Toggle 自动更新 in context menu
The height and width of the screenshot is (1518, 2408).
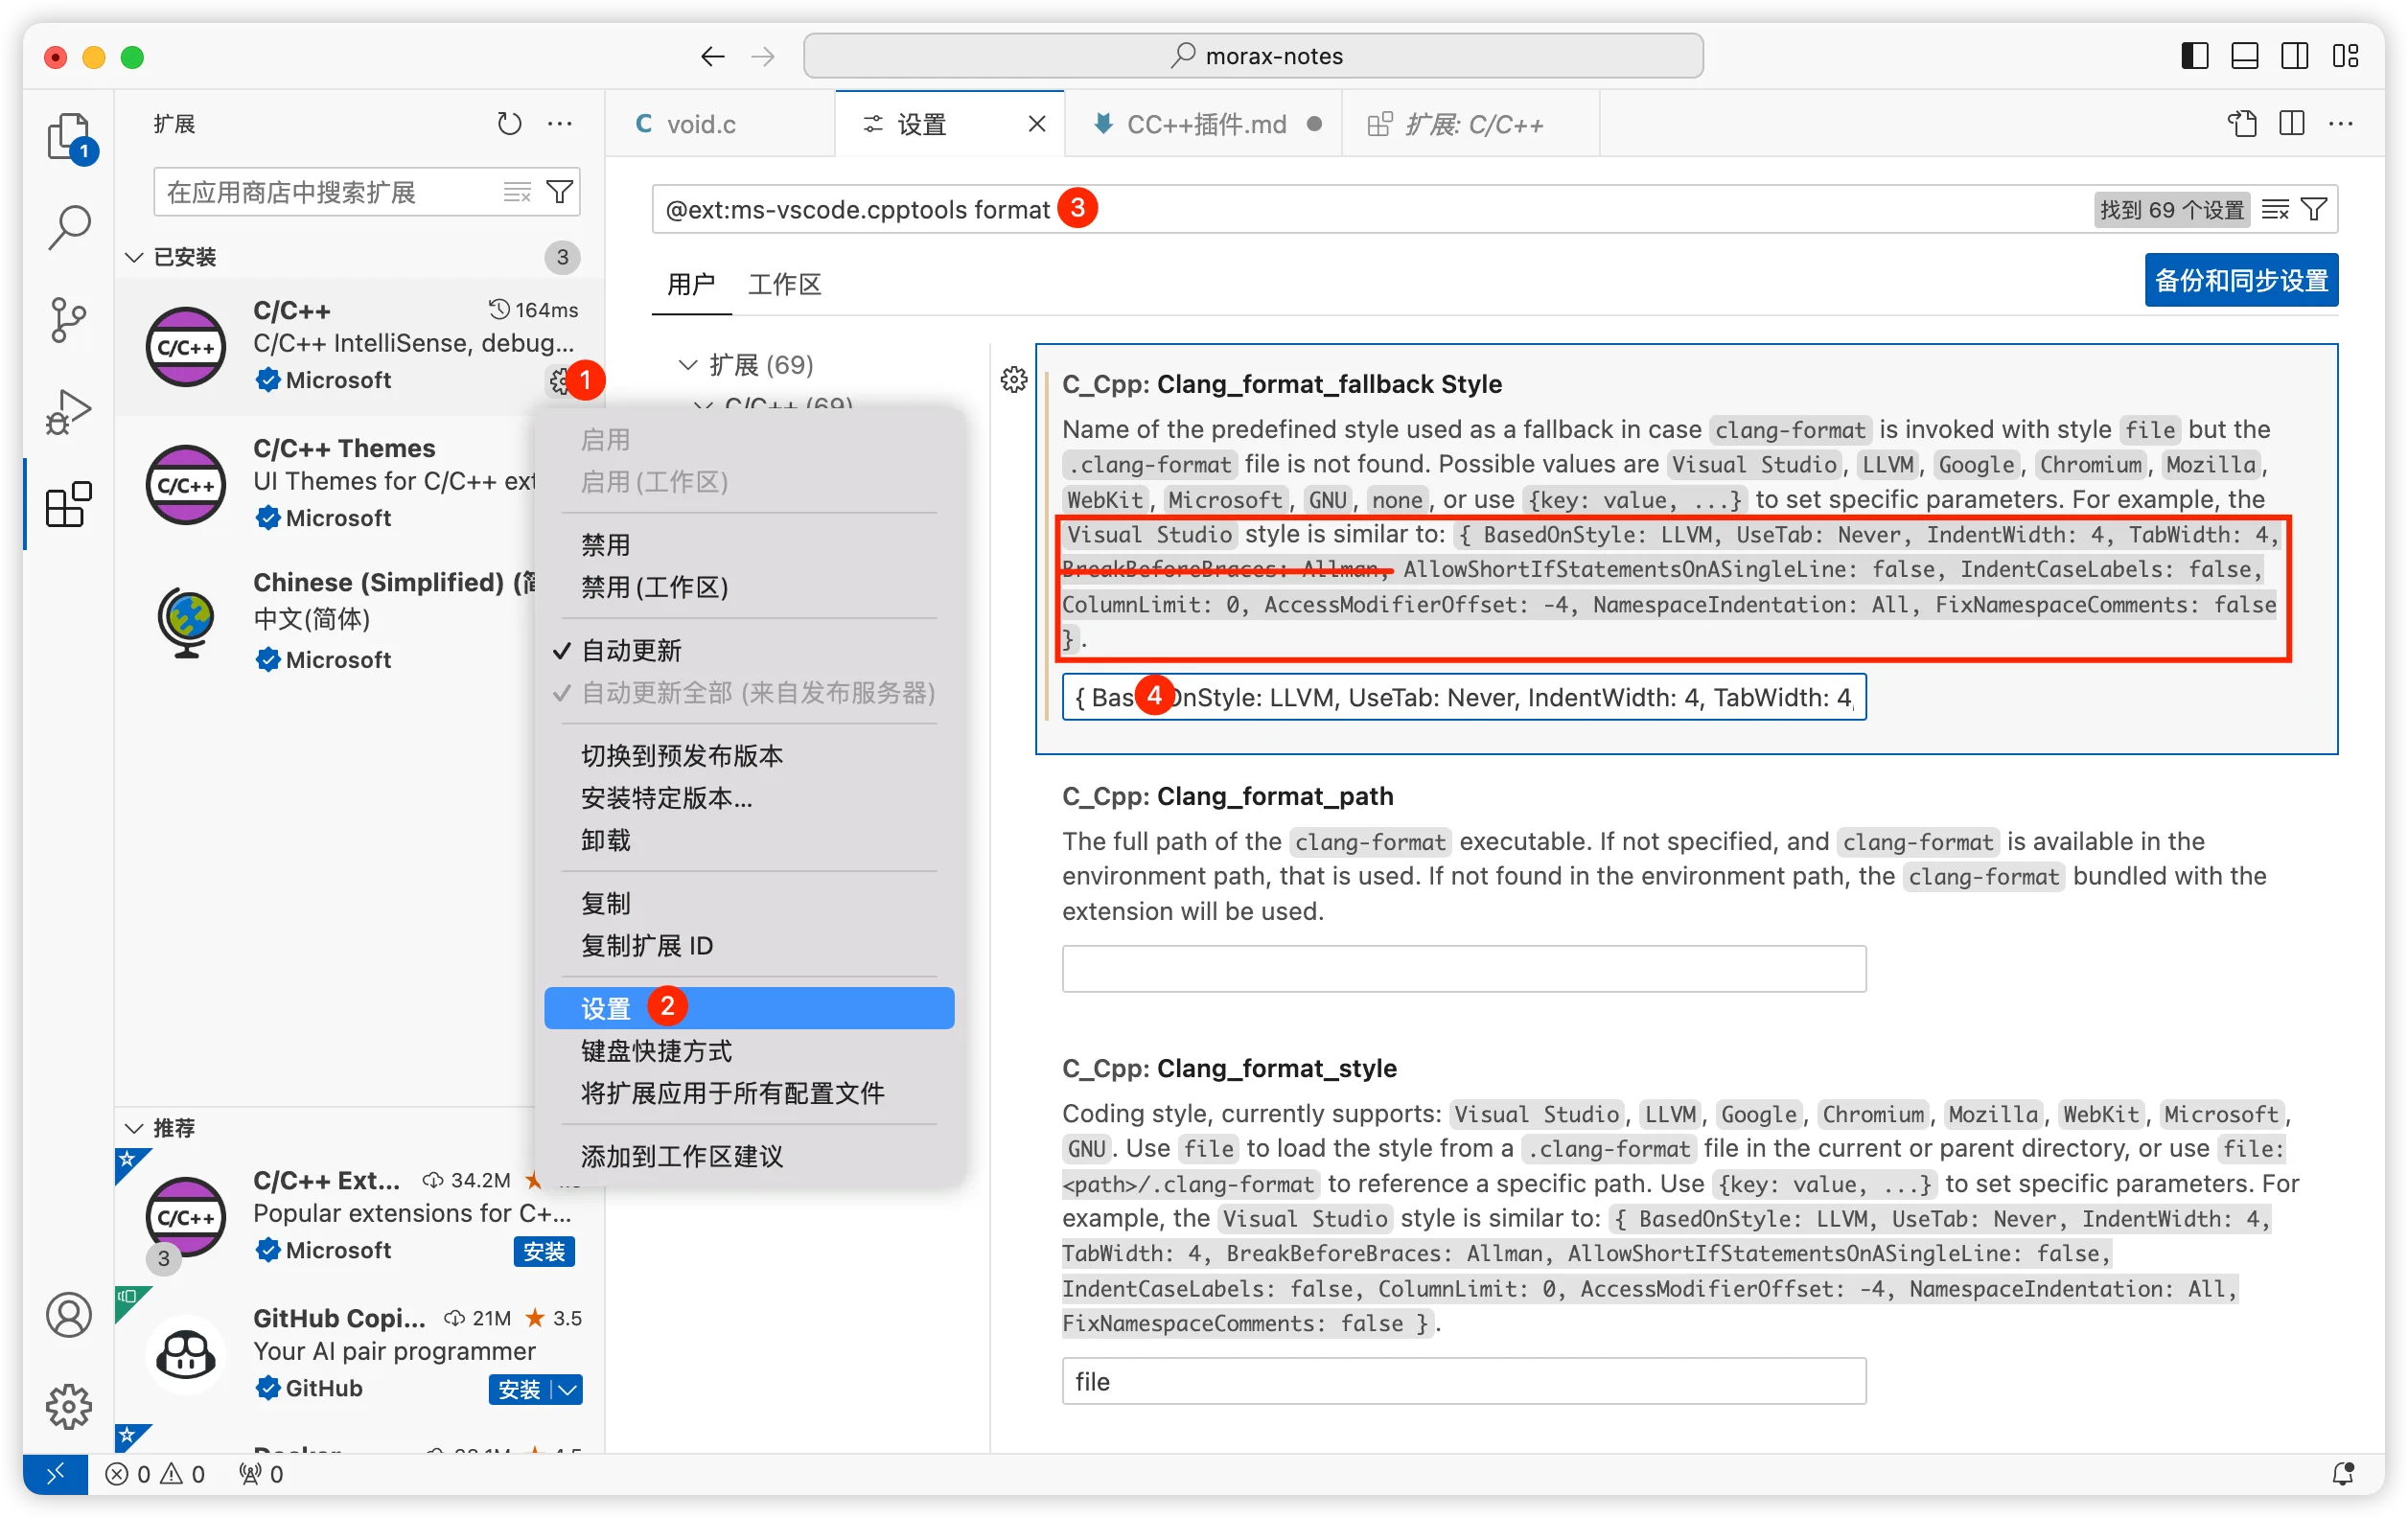pyautogui.click(x=749, y=651)
